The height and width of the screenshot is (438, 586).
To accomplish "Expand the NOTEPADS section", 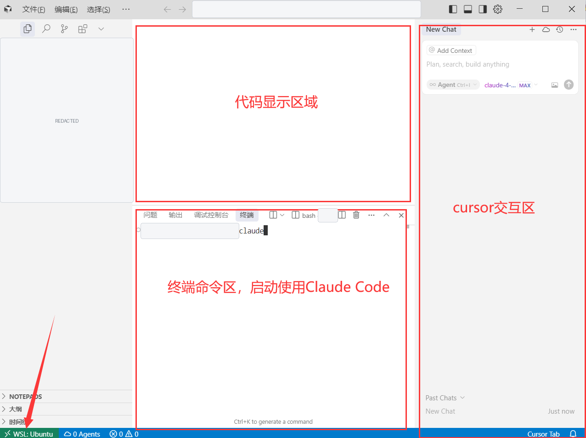I will click(x=66, y=397).
